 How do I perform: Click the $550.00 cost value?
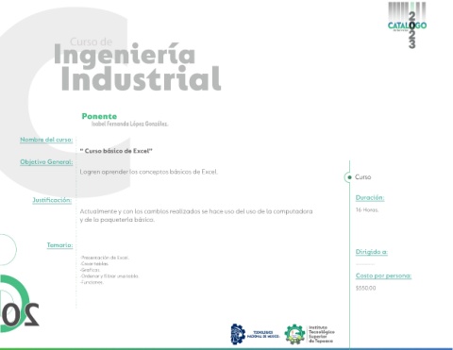[365, 288]
